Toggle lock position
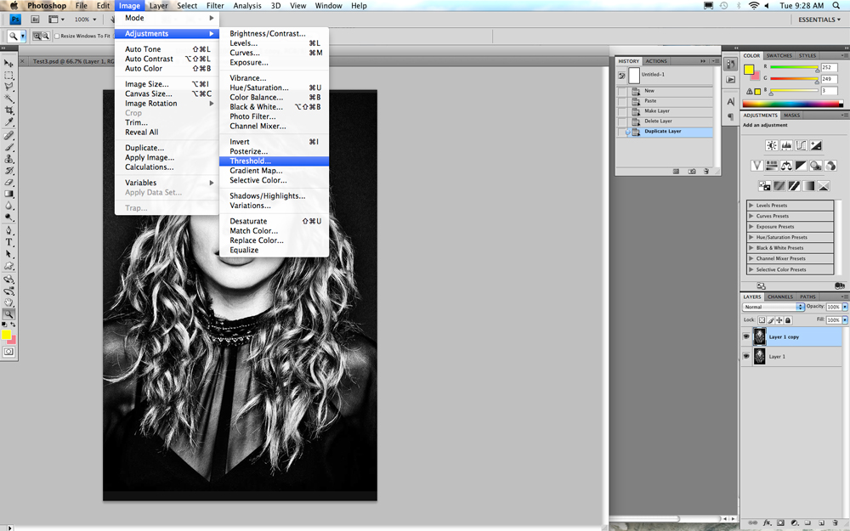 779,320
